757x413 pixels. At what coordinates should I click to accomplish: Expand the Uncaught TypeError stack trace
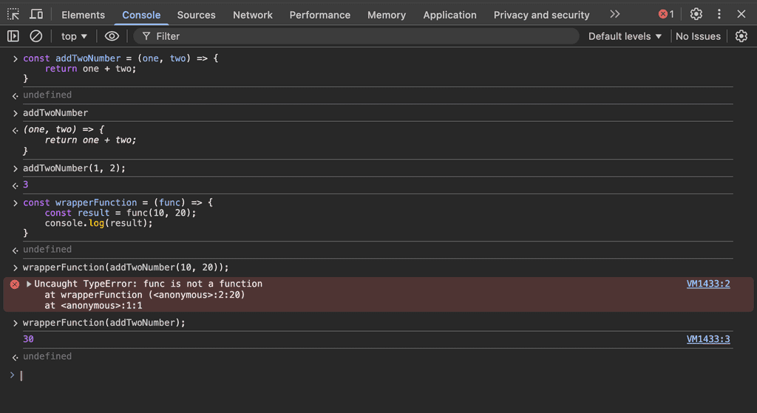(x=29, y=284)
